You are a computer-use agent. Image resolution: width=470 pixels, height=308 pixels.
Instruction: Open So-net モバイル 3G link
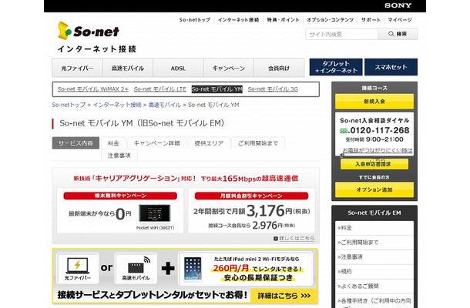[273, 89]
